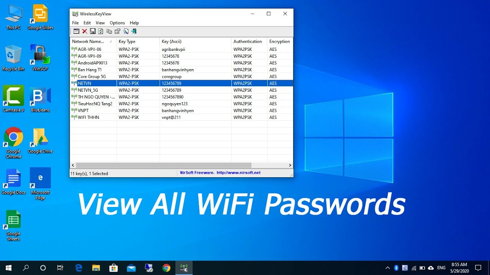Select the Google Slides desktop shortcut
Screen dimensions: 490x275
[x=40, y=17]
